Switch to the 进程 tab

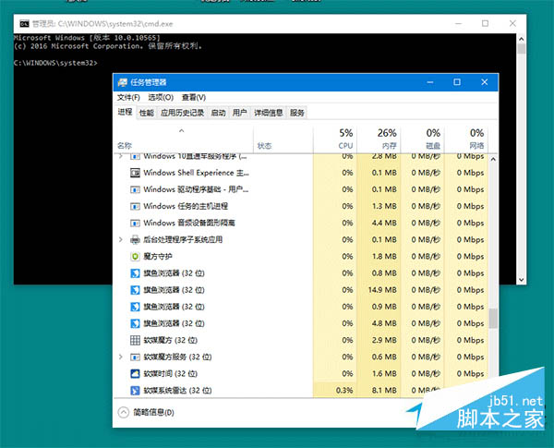[125, 112]
